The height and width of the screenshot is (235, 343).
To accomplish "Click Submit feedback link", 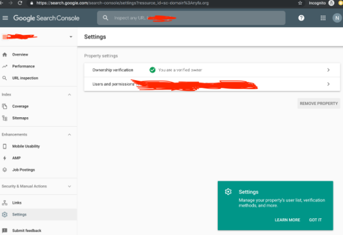I will (x=27, y=231).
